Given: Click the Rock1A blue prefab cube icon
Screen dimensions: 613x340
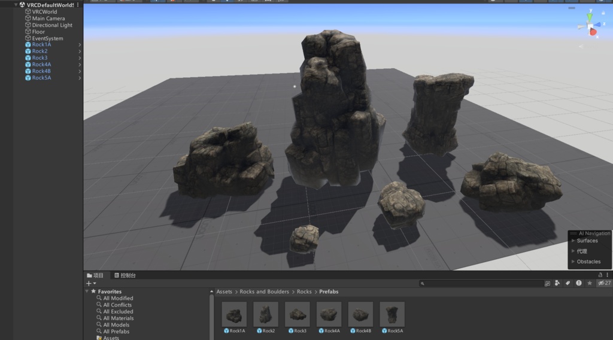Looking at the screenshot, I should click(28, 44).
